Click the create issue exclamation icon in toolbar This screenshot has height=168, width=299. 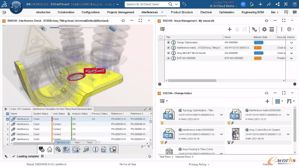coord(95,150)
